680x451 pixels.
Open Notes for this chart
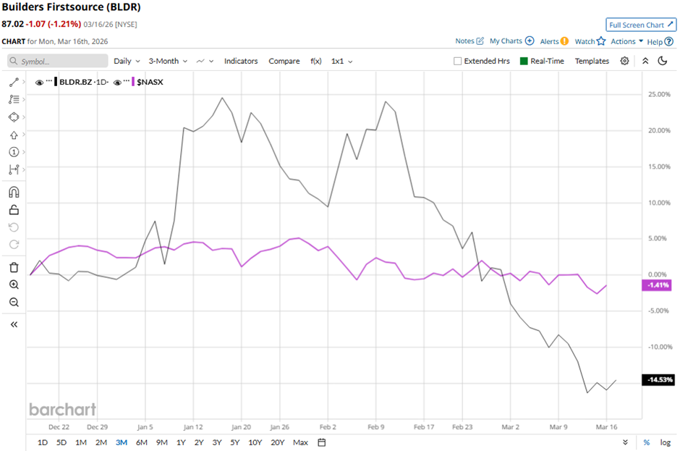pyautogui.click(x=469, y=41)
